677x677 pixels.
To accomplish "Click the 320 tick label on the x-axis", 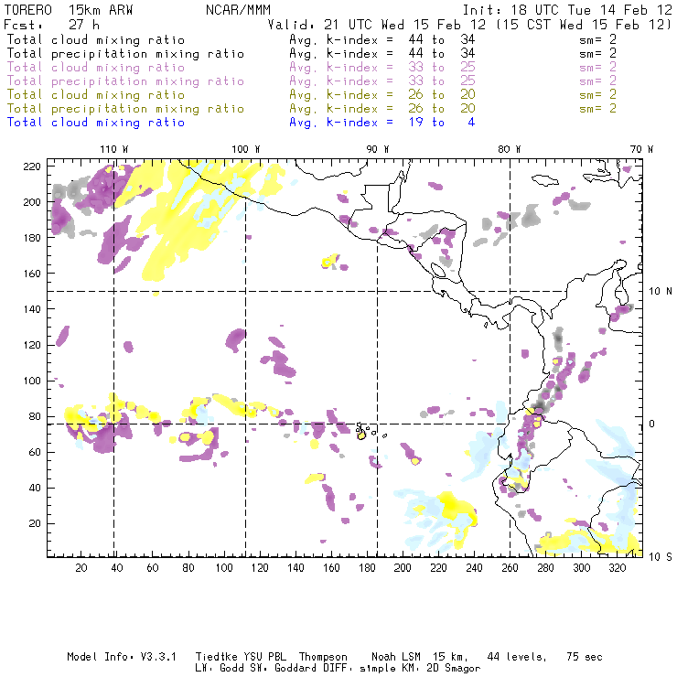I will [618, 568].
